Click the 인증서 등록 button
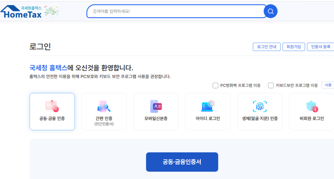Image resolution: width=334 pixels, height=179 pixels. pos(320,47)
